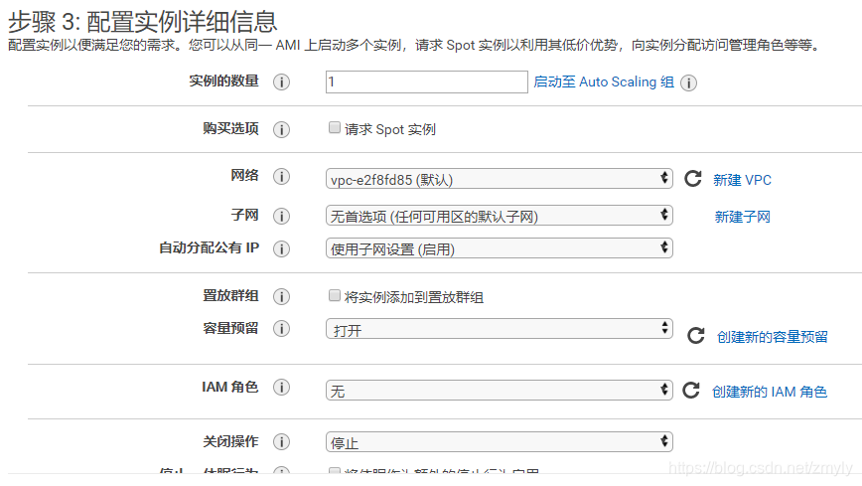
Task: Click 创建新的容量预留 link
Action: 772,337
